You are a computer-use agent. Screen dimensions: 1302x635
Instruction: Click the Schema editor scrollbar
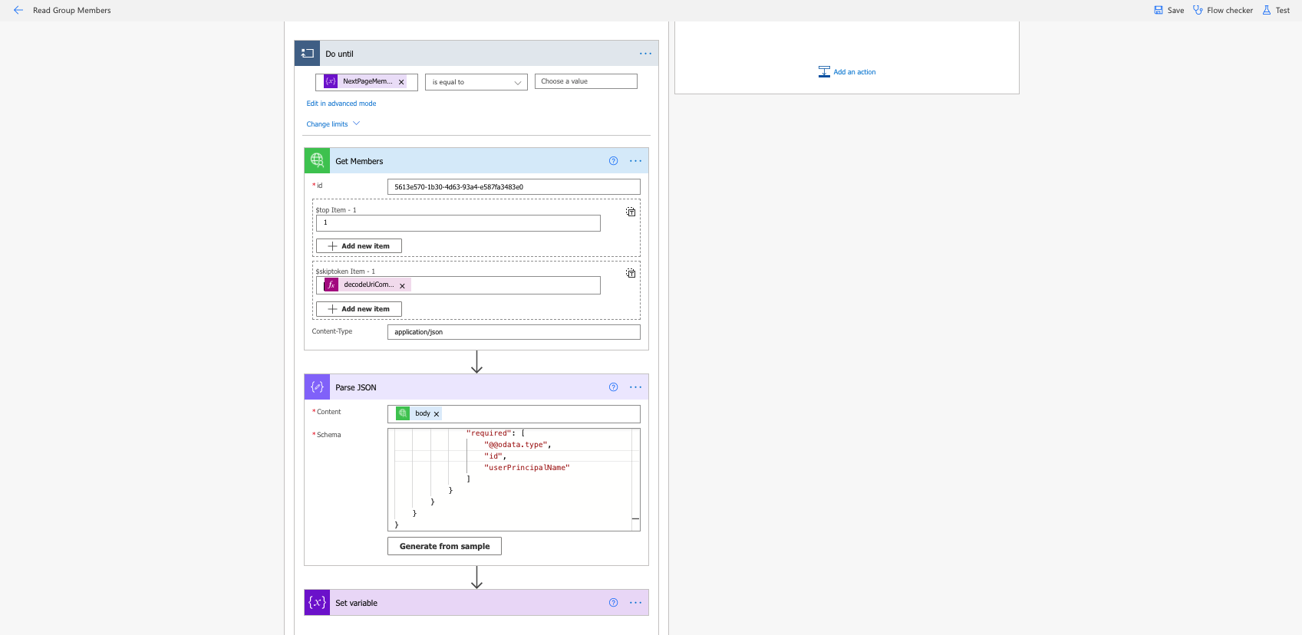pos(636,479)
